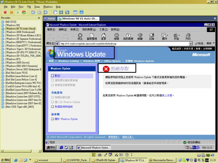Power off the VM with the red stop button
This screenshot has height=163, width=218.
pyautogui.click(x=5, y=12)
